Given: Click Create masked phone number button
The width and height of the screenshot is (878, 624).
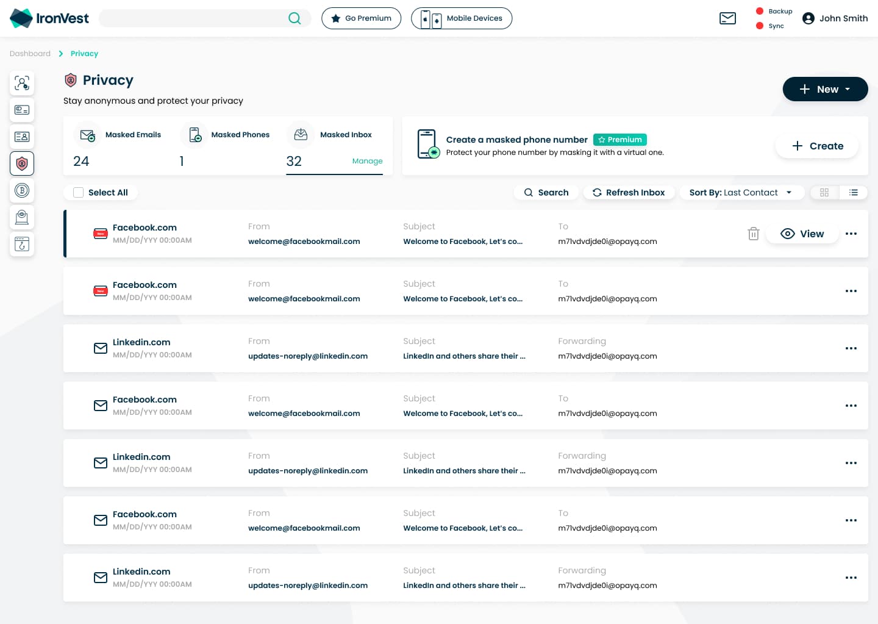Looking at the screenshot, I should (x=817, y=146).
